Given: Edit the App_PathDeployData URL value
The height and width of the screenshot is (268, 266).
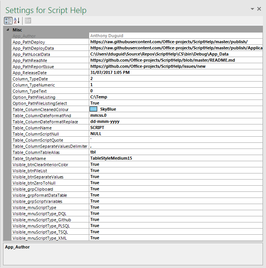Looking at the screenshot, I should pyautogui.click(x=176, y=48).
